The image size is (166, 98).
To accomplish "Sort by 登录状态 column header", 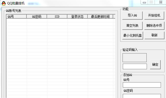I will tap(77, 17).
